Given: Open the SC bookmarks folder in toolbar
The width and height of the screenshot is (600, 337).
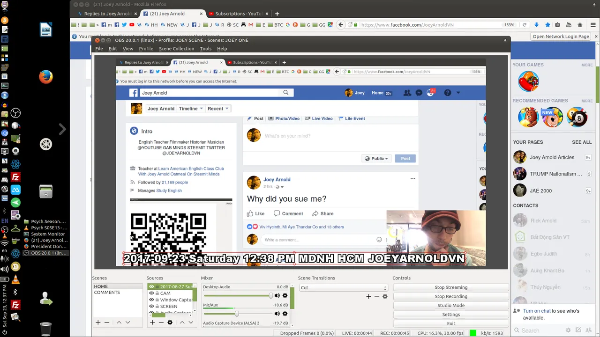Looking at the screenshot, I should (x=233, y=25).
